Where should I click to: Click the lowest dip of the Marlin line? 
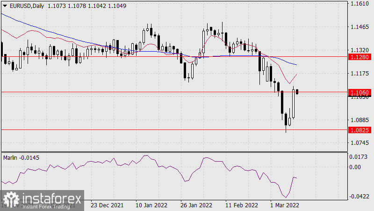pos(285,197)
